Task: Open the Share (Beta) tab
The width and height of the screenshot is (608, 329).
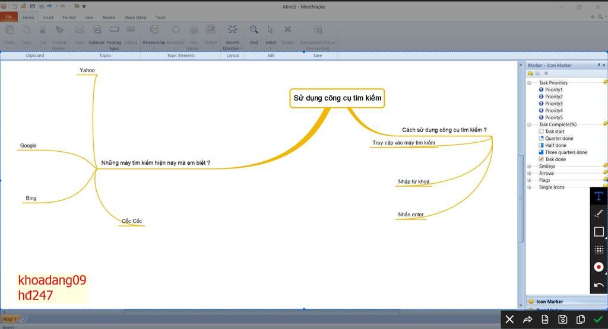Action: pos(135,17)
